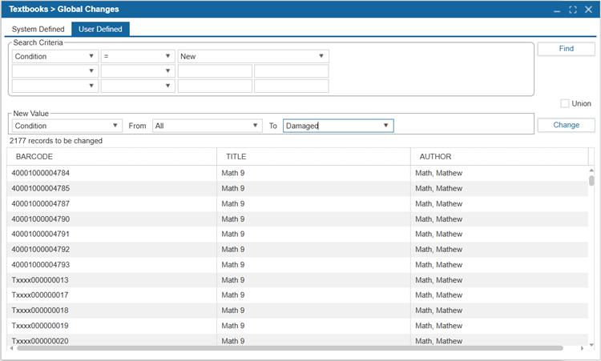Click the horizontal scrollbar left arrow
Image resolution: width=601 pixels, height=361 pixels.
tap(11, 348)
